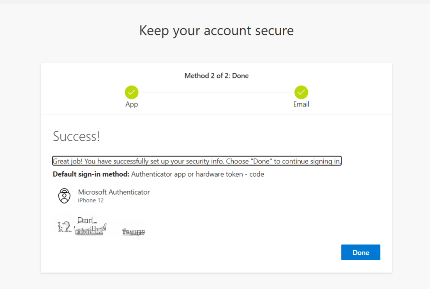Screen dimensions: 430x289
Task: Click the "Default sign-in method:" label
Action: pos(91,174)
